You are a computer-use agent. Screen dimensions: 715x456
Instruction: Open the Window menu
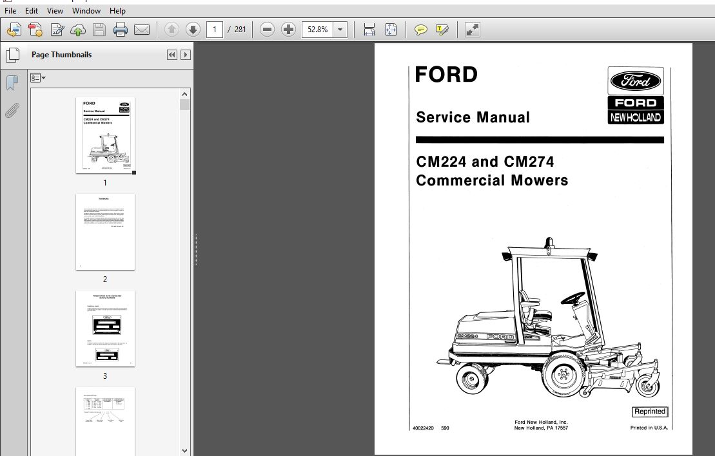coord(86,10)
